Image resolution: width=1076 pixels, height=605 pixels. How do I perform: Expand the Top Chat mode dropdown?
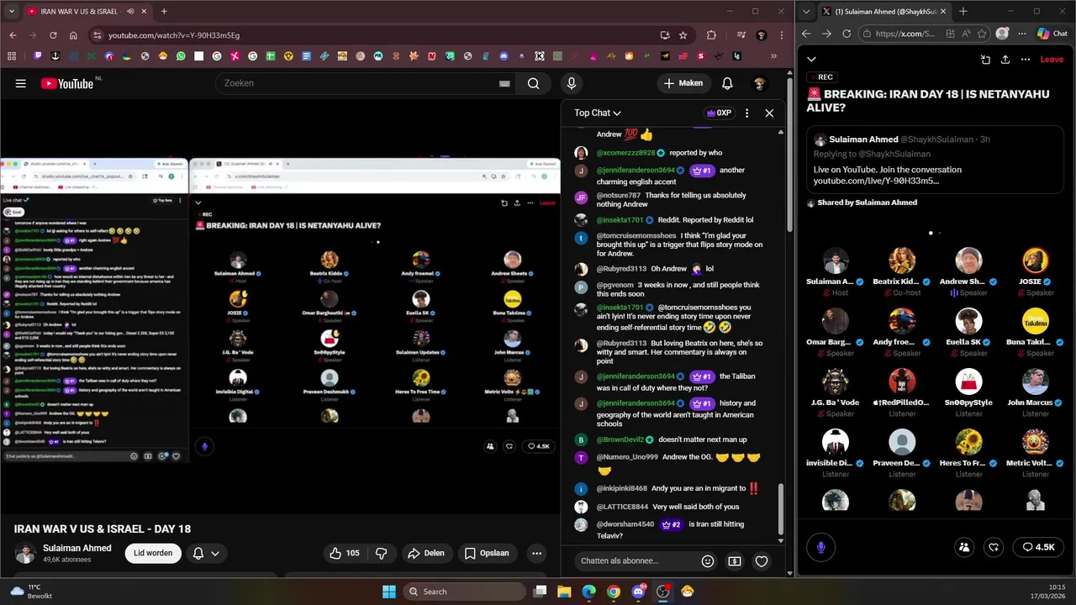click(x=598, y=113)
